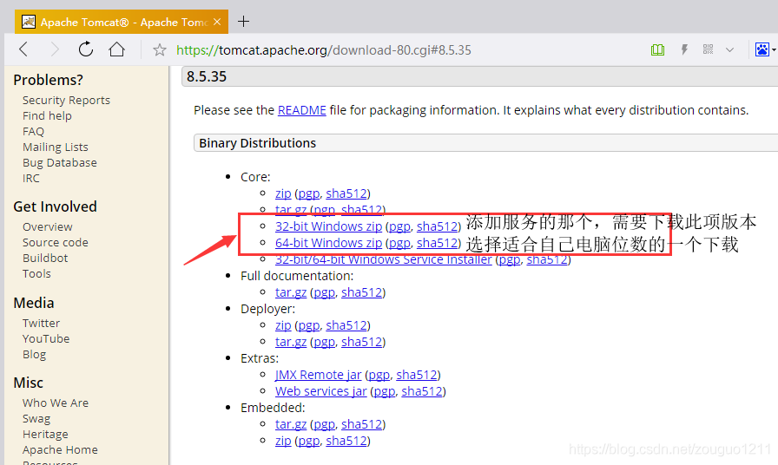The height and width of the screenshot is (465, 778).
Task: Open Apache Home sidebar link
Action: point(60,450)
